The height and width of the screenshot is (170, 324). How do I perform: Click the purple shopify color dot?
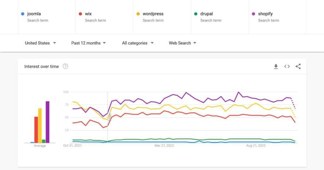pyautogui.click(x=253, y=14)
